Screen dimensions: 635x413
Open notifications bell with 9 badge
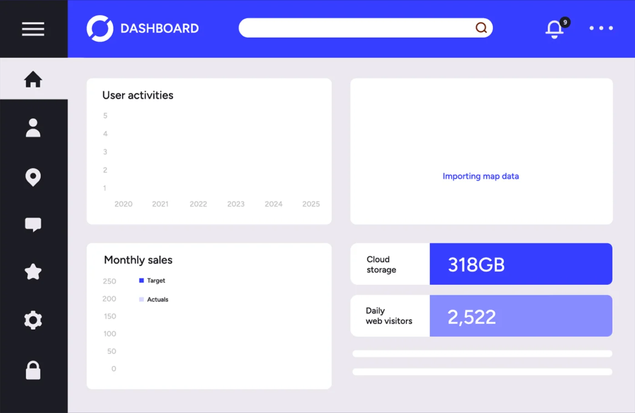coord(554,29)
